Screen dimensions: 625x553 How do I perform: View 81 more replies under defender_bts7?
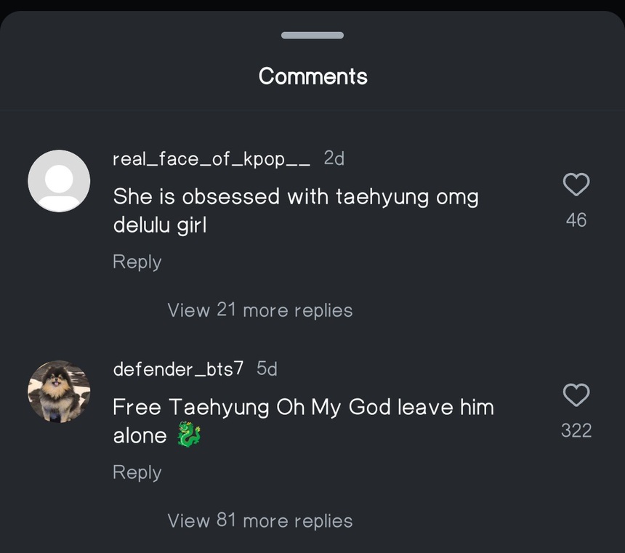coord(259,520)
